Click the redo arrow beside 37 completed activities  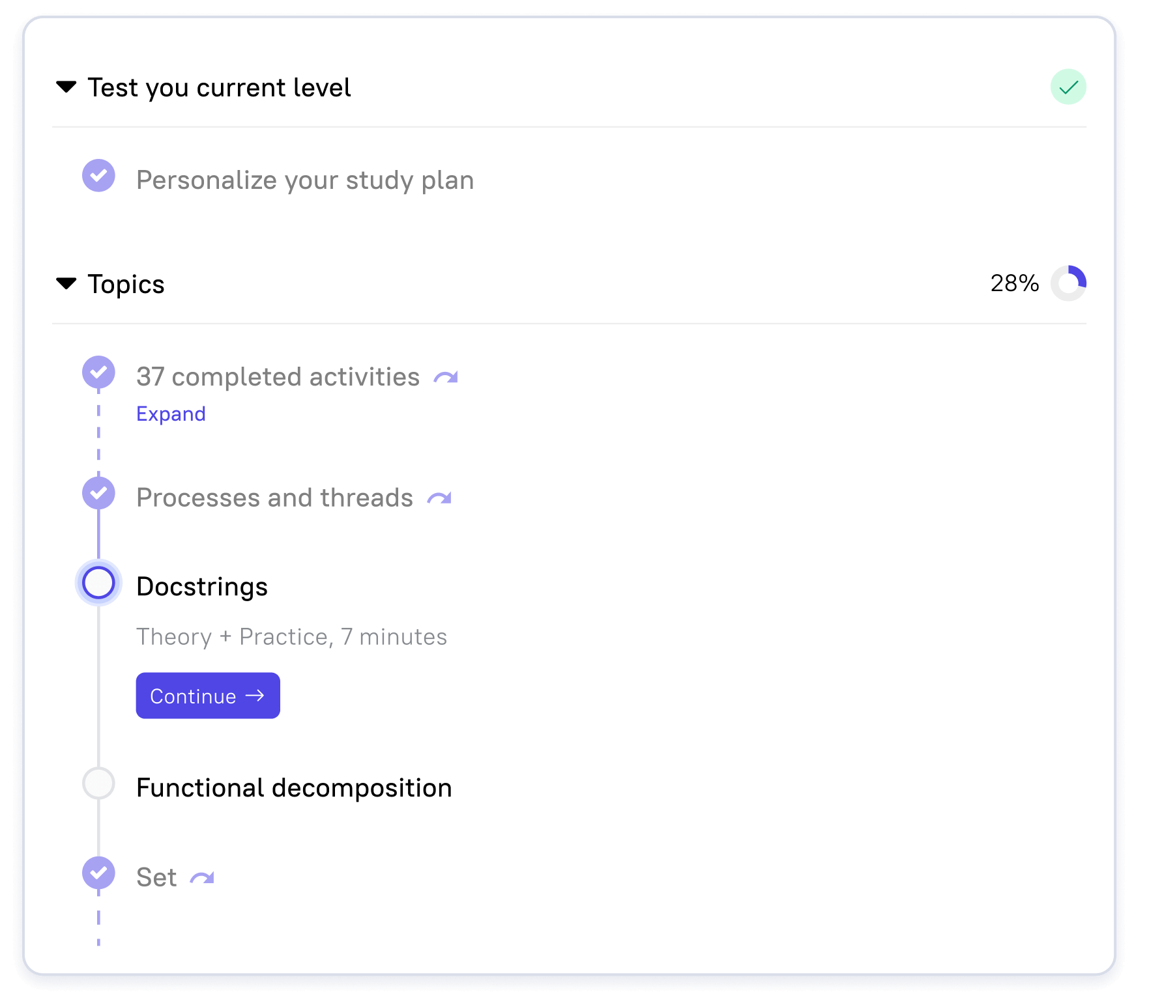point(446,378)
